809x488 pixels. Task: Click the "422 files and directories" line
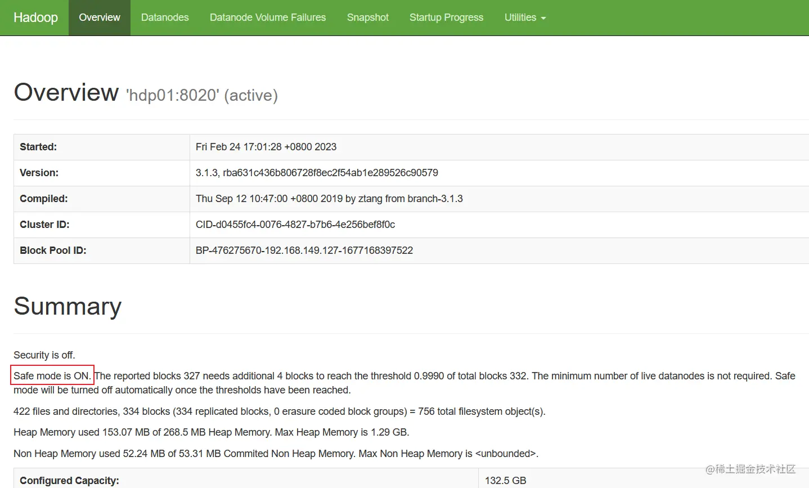tap(280, 411)
